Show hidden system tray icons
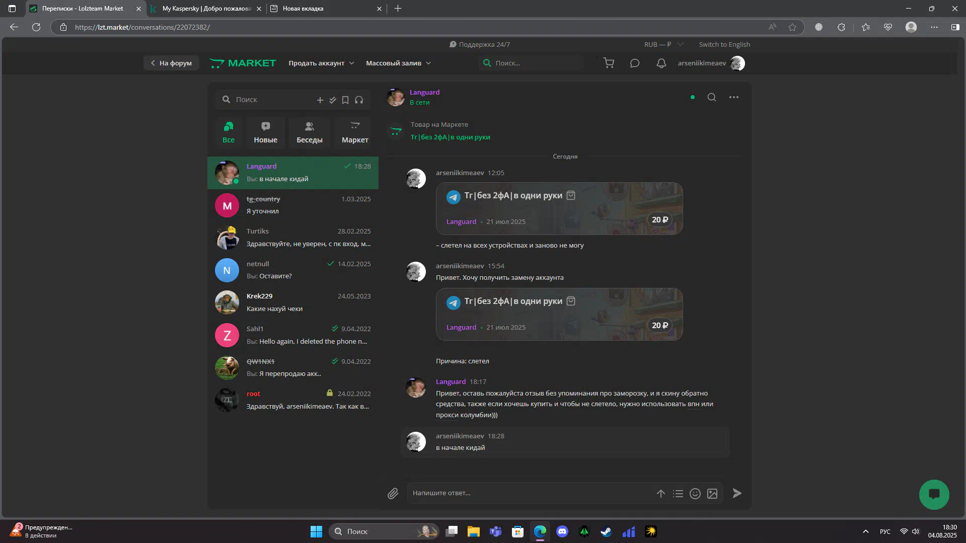 (866, 531)
